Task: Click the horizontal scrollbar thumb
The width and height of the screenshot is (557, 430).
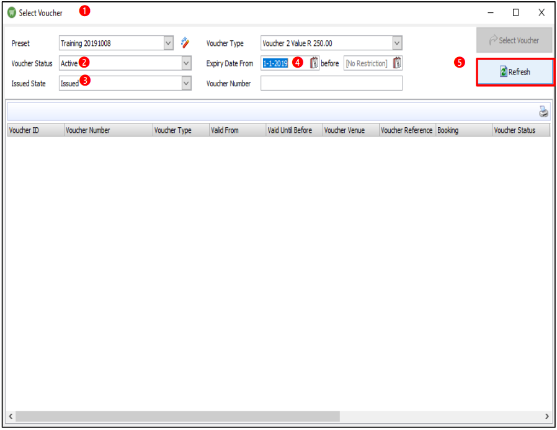Action: click(177, 416)
